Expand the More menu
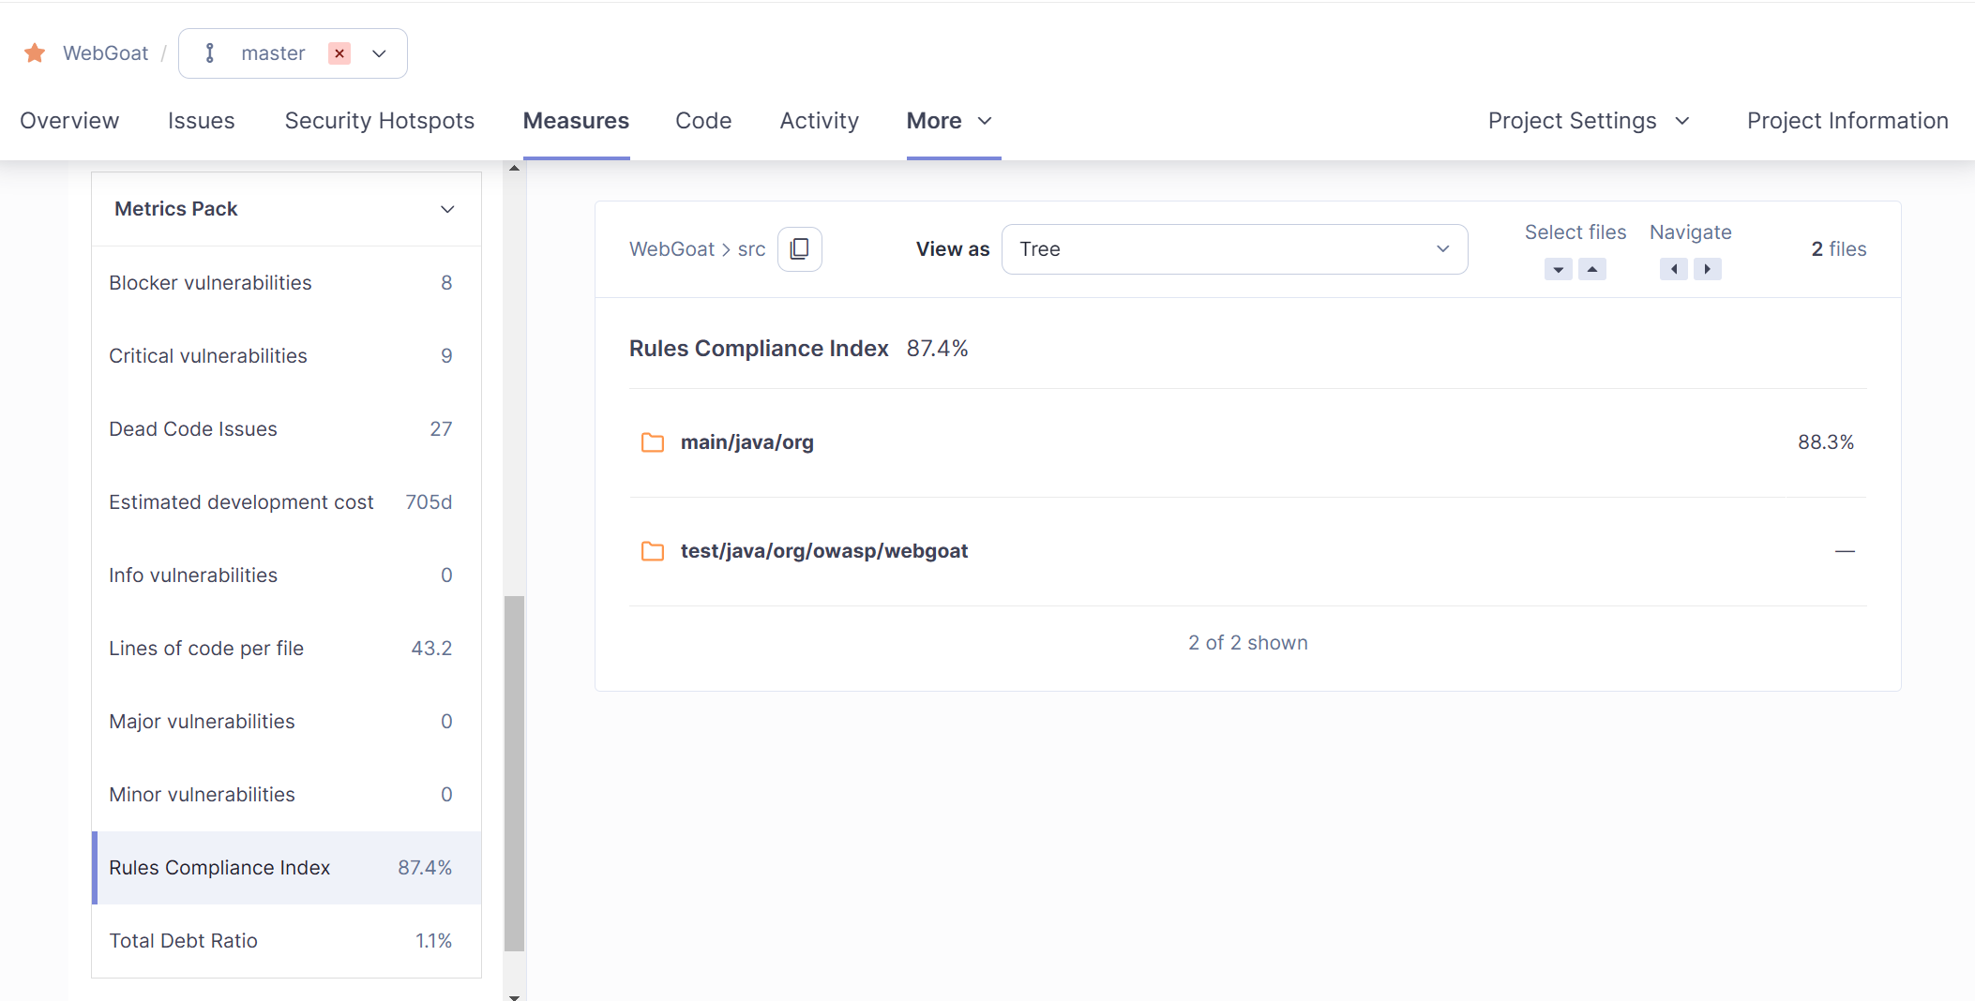Viewport: 1975px width, 1001px height. tap(949, 121)
